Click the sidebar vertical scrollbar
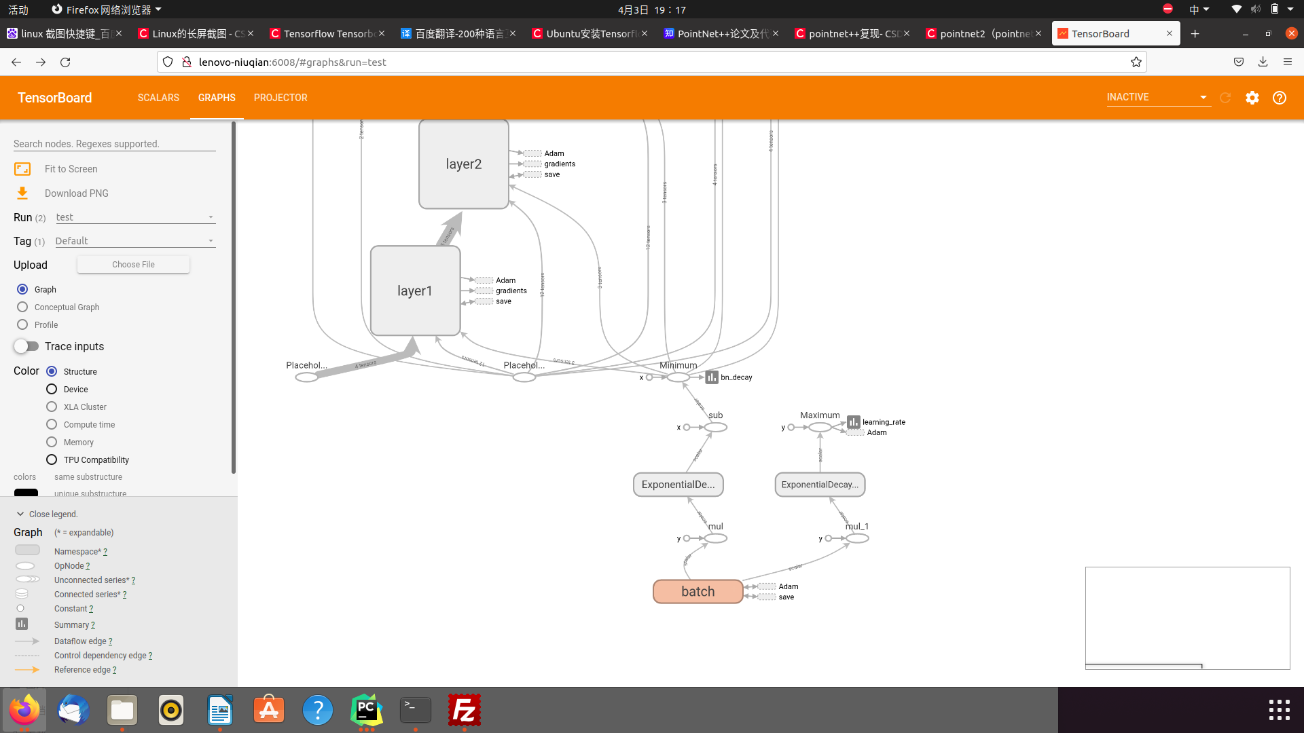Viewport: 1304px width, 733px height. (x=234, y=299)
